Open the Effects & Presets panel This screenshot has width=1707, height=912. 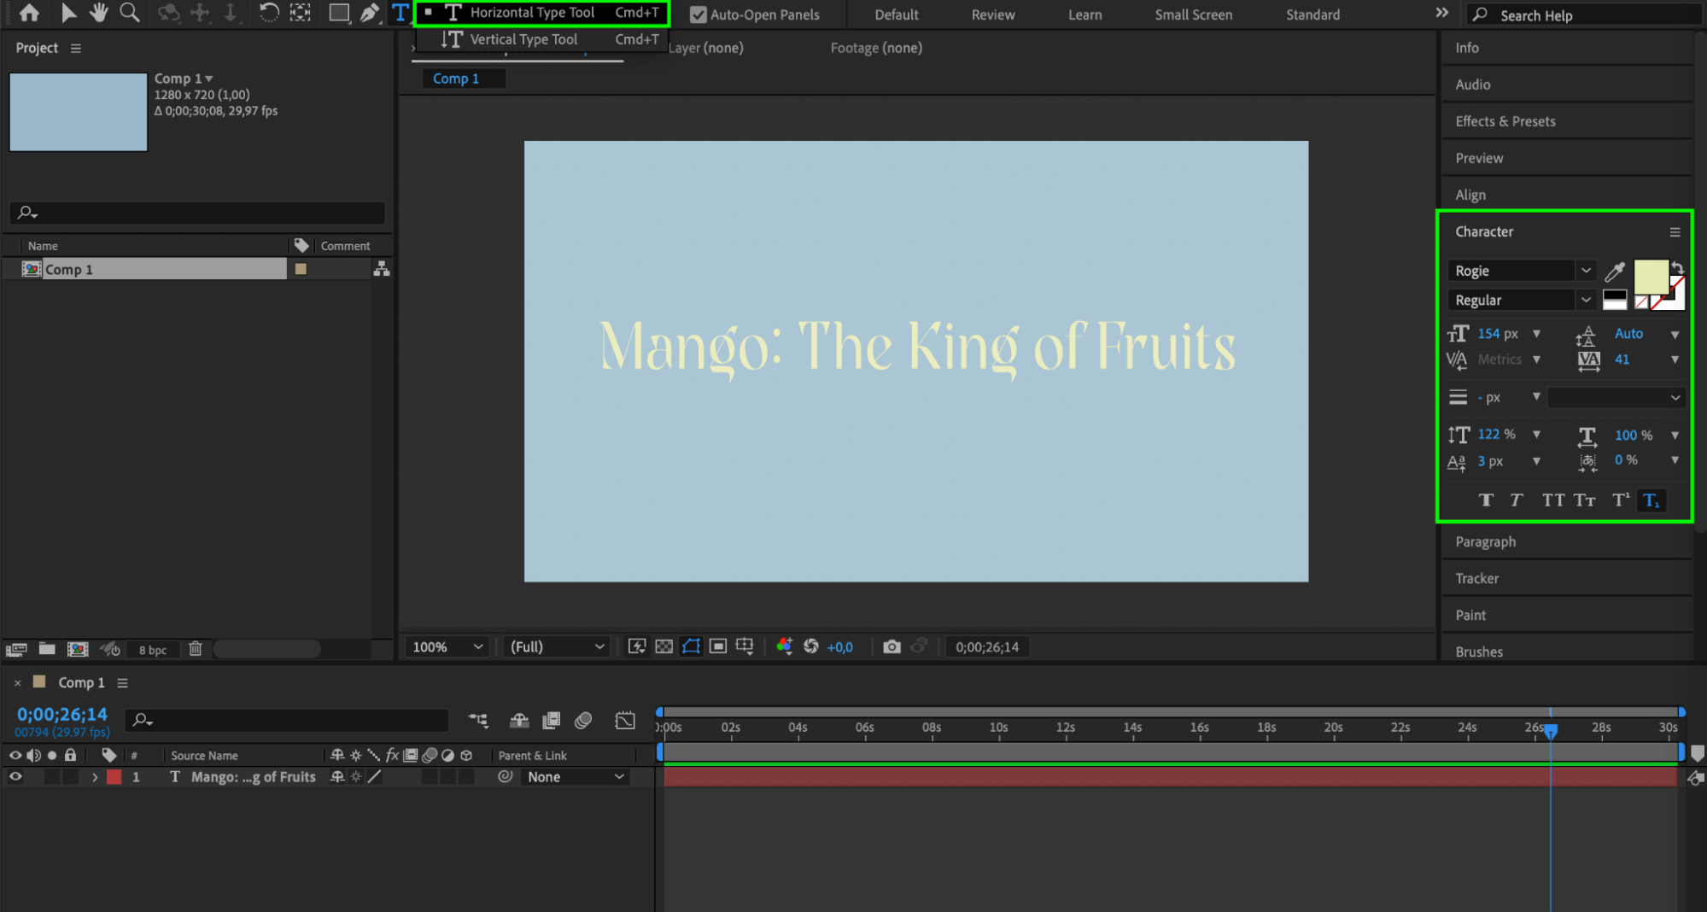pos(1505,121)
